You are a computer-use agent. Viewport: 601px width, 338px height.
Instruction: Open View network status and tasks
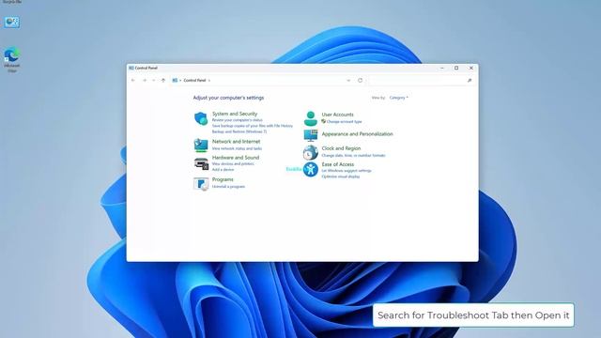(x=237, y=148)
